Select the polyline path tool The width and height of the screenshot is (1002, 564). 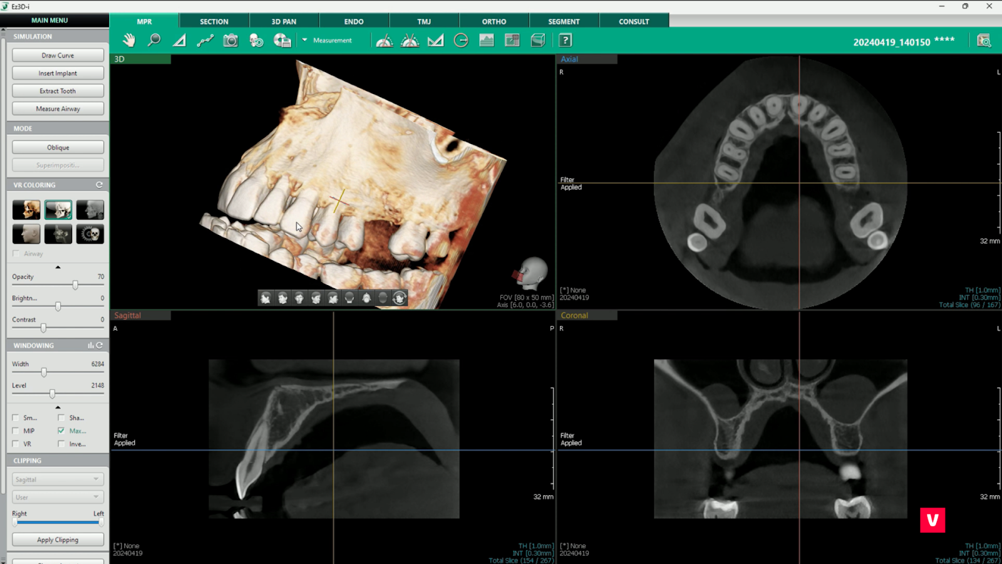[205, 41]
